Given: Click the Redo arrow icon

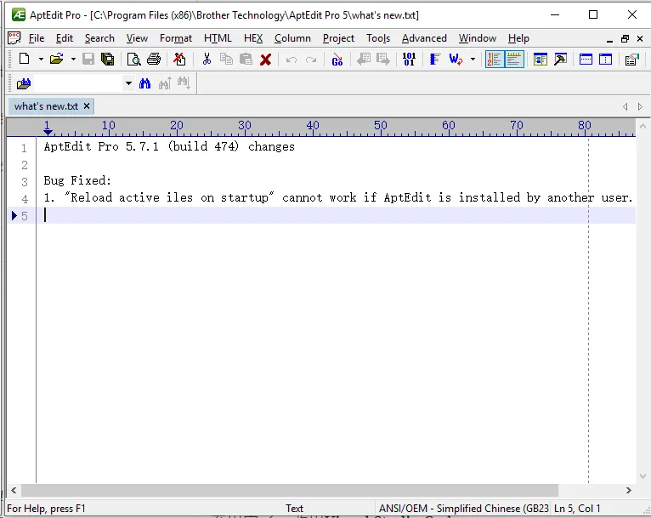Looking at the screenshot, I should tap(311, 60).
